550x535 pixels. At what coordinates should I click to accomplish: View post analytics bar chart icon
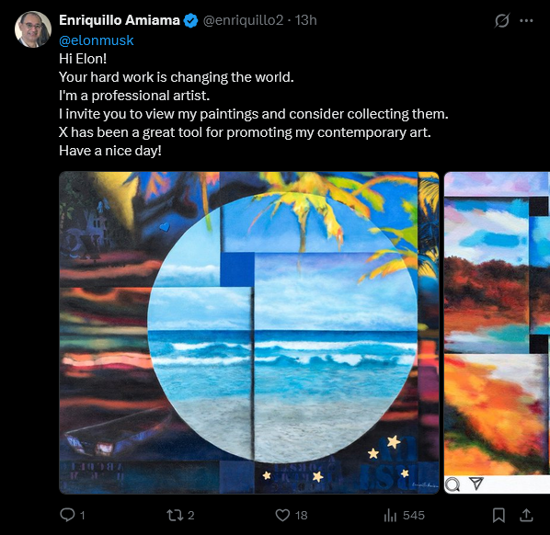(x=390, y=515)
